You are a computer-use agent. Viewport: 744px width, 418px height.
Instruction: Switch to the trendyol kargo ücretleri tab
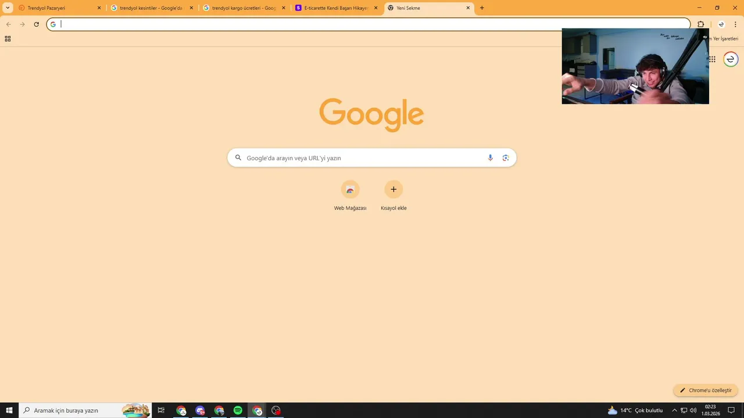(x=244, y=8)
